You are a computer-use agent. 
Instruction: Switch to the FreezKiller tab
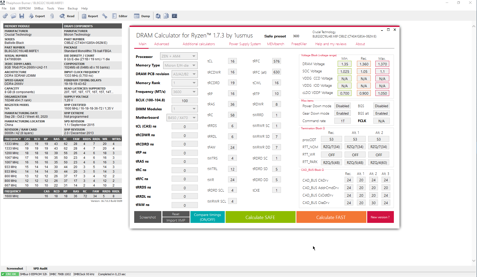tap(299, 44)
